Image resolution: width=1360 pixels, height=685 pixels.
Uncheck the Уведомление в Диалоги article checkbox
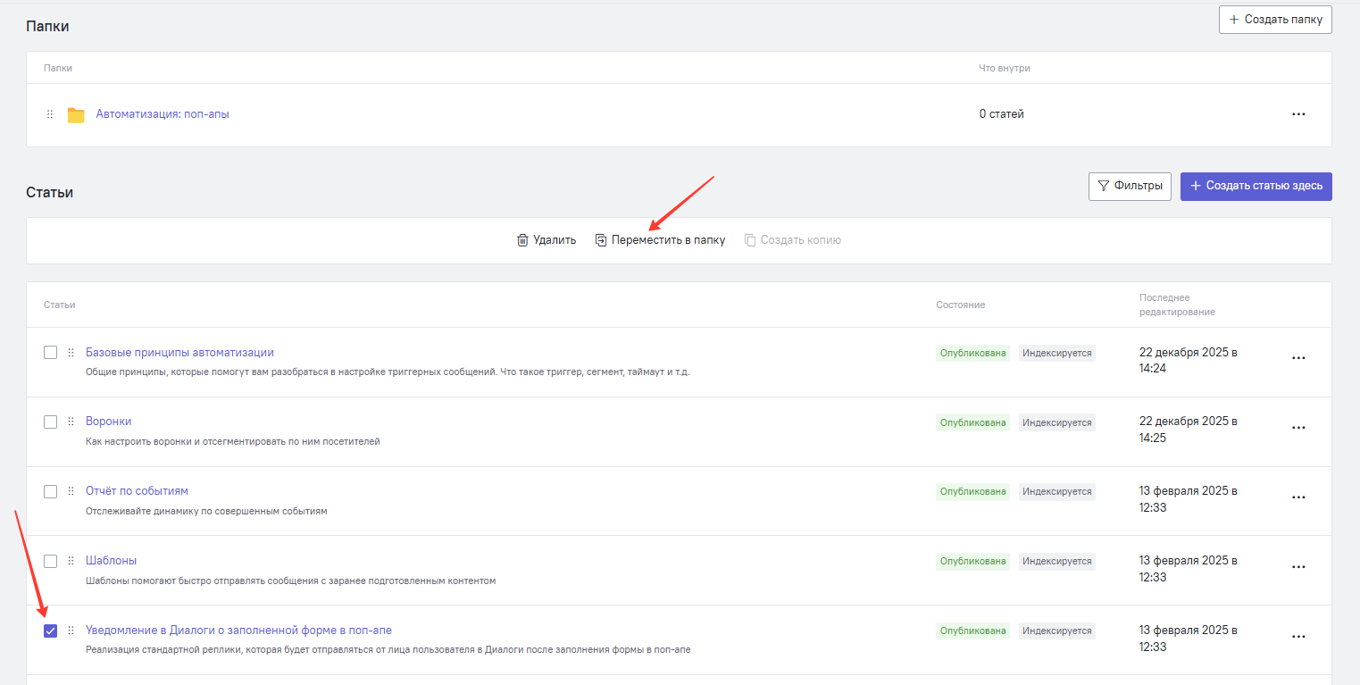point(51,631)
